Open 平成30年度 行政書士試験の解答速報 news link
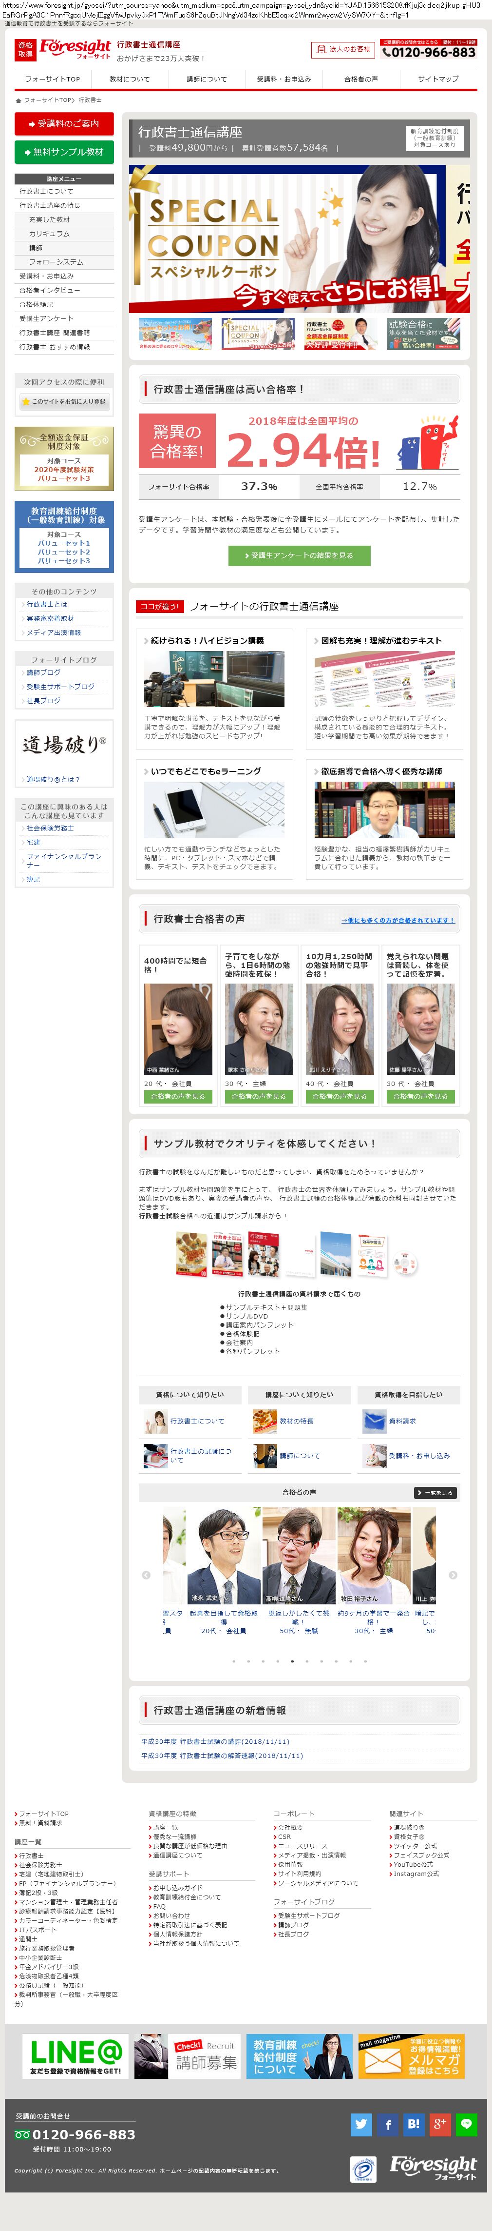 (222, 1756)
